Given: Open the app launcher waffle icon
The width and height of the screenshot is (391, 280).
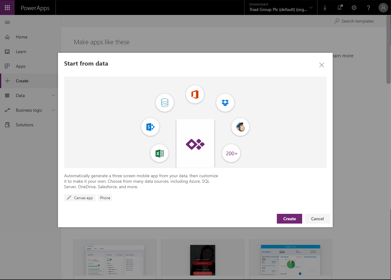Looking at the screenshot, I should click(7, 8).
